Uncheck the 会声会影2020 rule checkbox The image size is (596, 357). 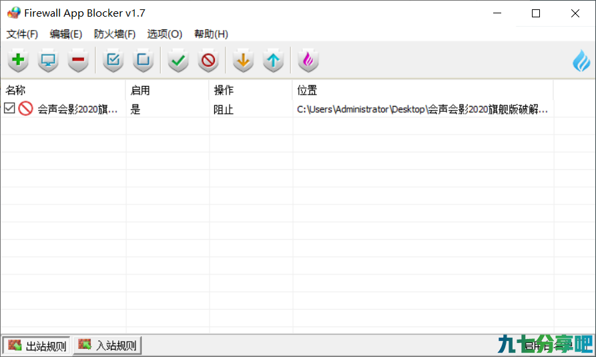pyautogui.click(x=9, y=108)
